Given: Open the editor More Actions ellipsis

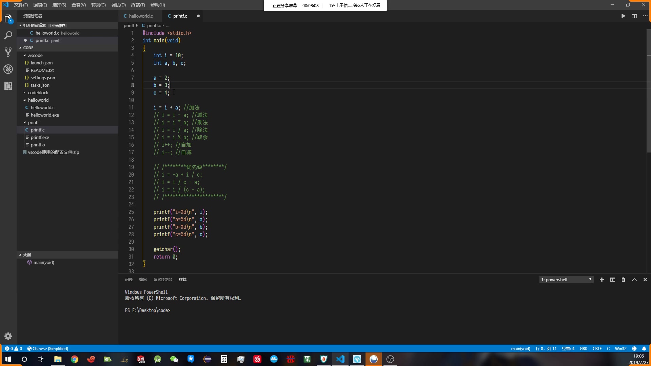Looking at the screenshot, I should [645, 16].
